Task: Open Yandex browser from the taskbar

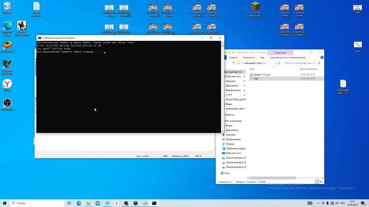Action: (116, 203)
